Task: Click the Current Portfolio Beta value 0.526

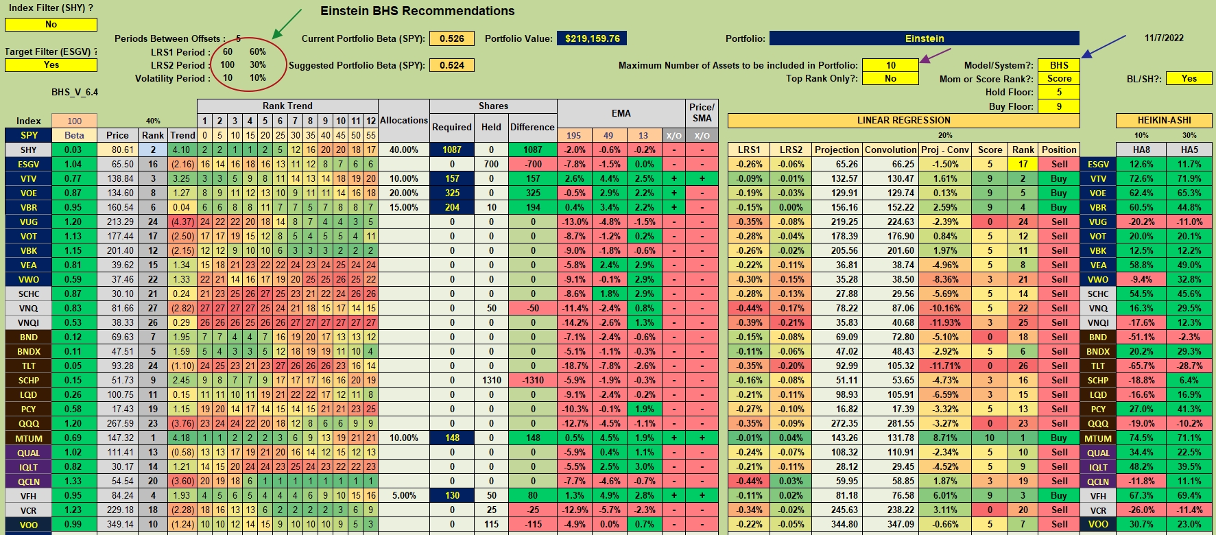Action: [x=452, y=38]
